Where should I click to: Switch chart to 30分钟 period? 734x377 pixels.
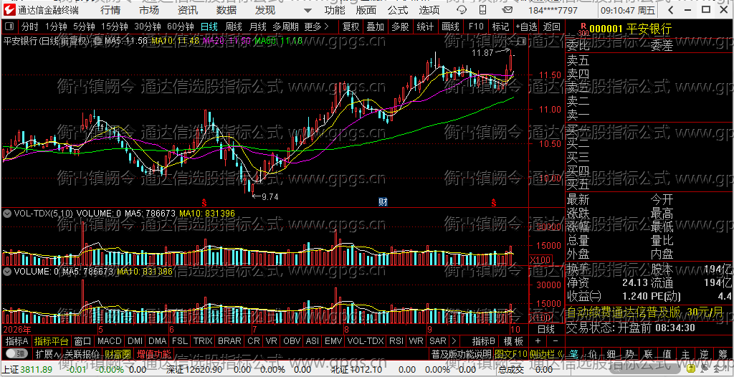point(147,27)
